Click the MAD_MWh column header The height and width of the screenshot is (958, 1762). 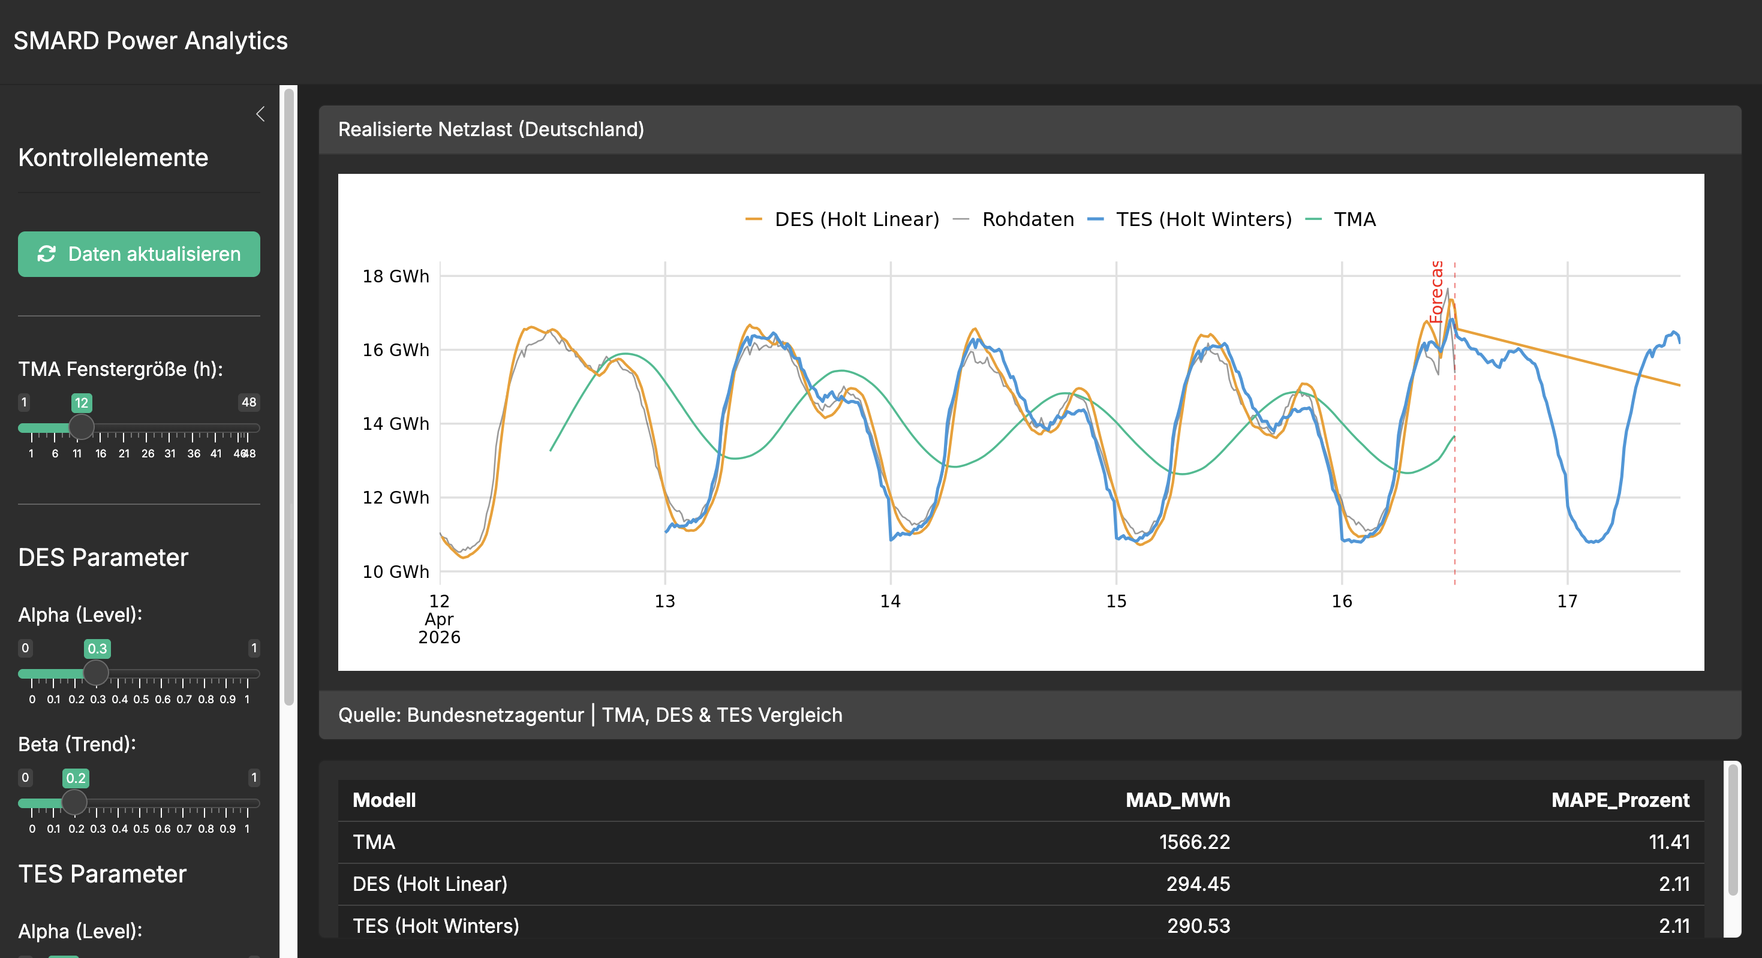pos(1178,800)
